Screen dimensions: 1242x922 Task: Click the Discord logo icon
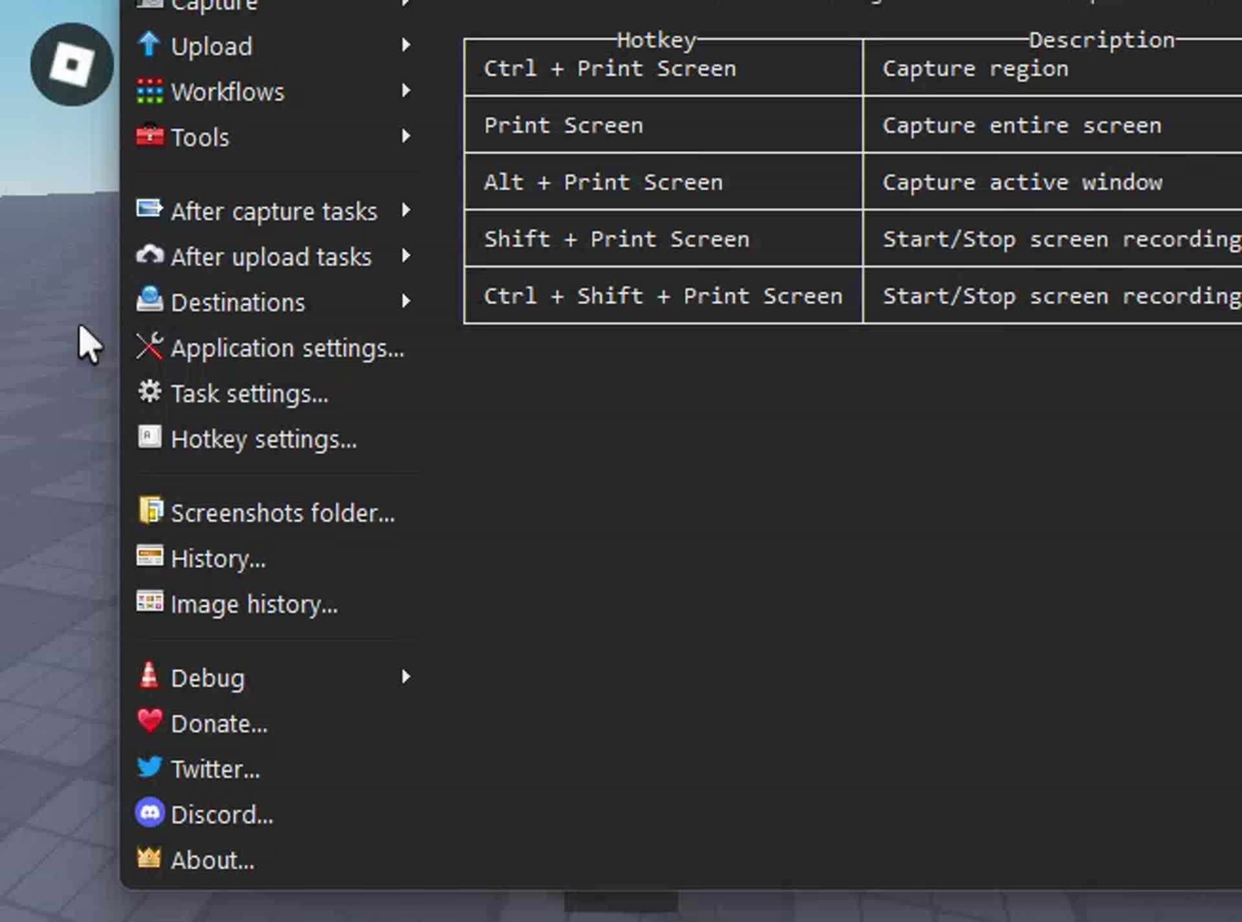click(149, 813)
